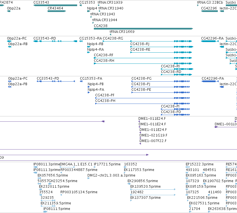237x213 pixels.
Task: Click the Nplp4 gene label
Action: click(x=92, y=8)
